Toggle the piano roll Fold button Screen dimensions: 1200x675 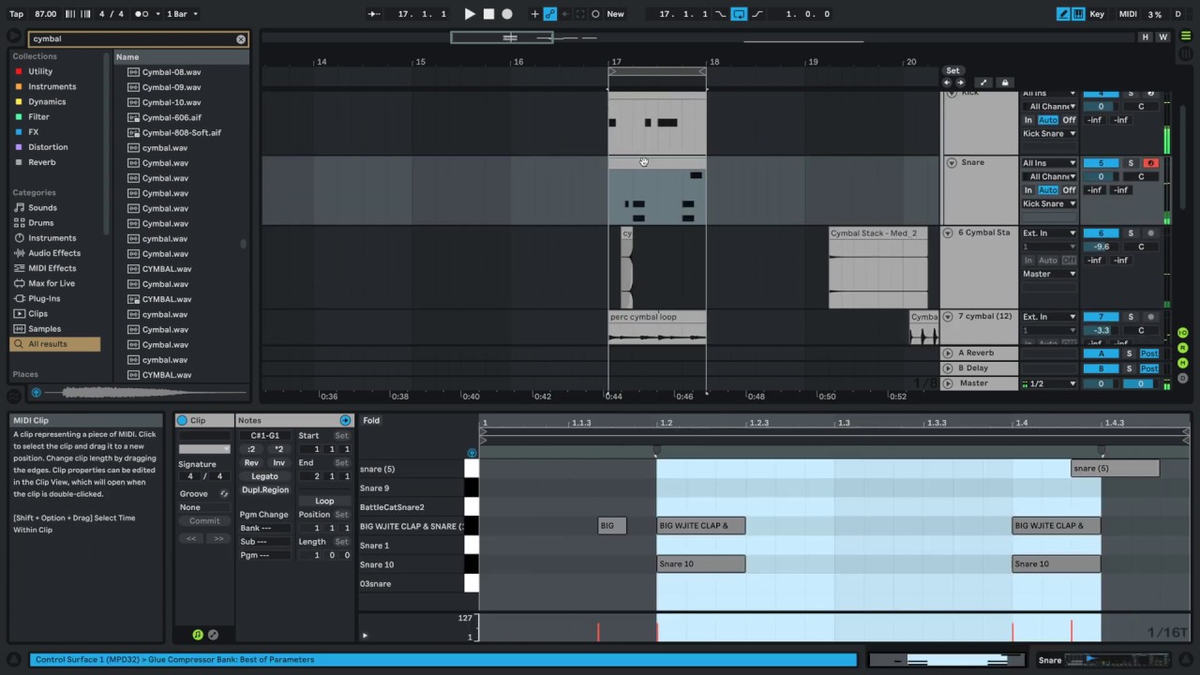tap(371, 421)
